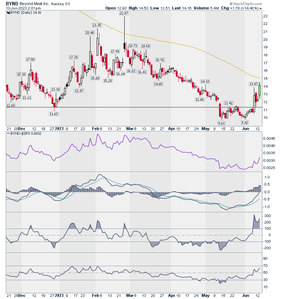The image size is (281, 299).
Task: Click the 15.60 low price label
Action: point(95,78)
